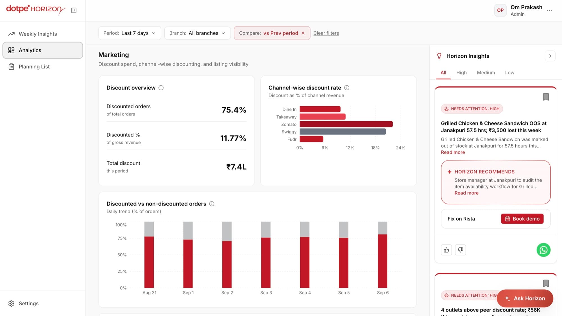Collapse the sidebar panel icon
This screenshot has width=562, height=316.
click(74, 10)
